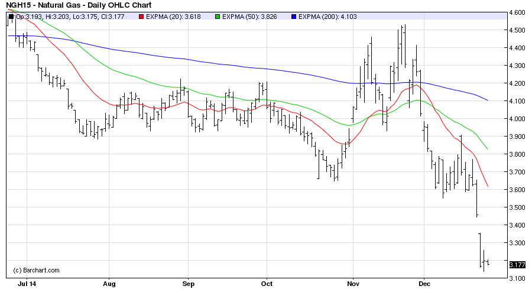The height and width of the screenshot is (302, 532).
Task: Click the 4.000 price axis label
Action: (517, 119)
